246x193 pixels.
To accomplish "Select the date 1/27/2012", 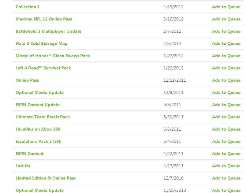I will point(173,56).
